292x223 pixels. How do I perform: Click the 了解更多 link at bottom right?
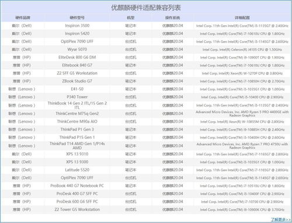coord(280,219)
